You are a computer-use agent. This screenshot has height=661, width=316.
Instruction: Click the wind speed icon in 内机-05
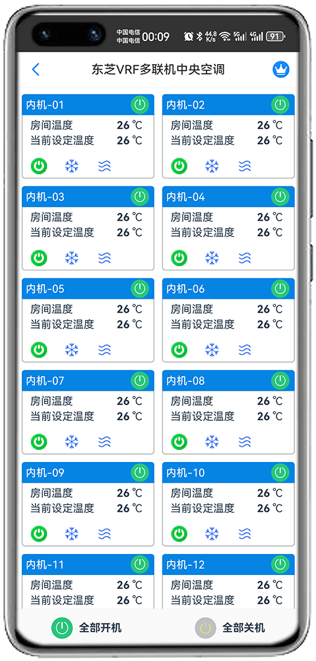click(x=105, y=350)
